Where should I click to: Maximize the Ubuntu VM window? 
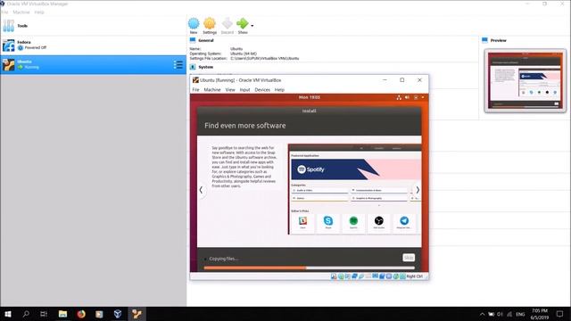[402, 80]
